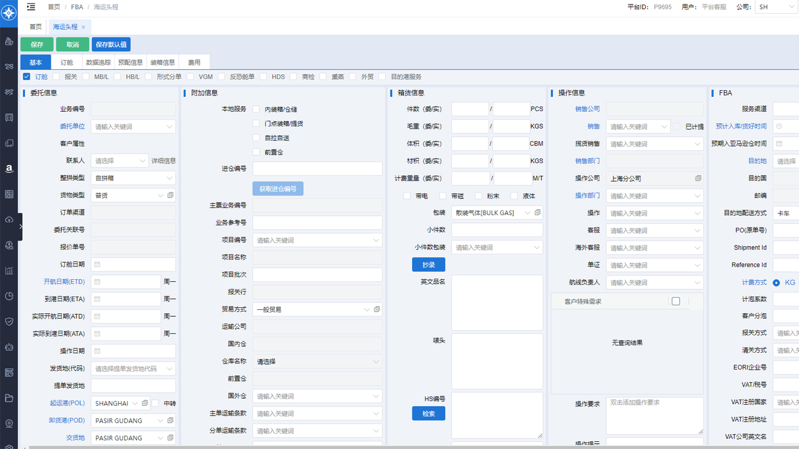Open the pie chart report sidebar icon
The width and height of the screenshot is (799, 449).
(9, 296)
